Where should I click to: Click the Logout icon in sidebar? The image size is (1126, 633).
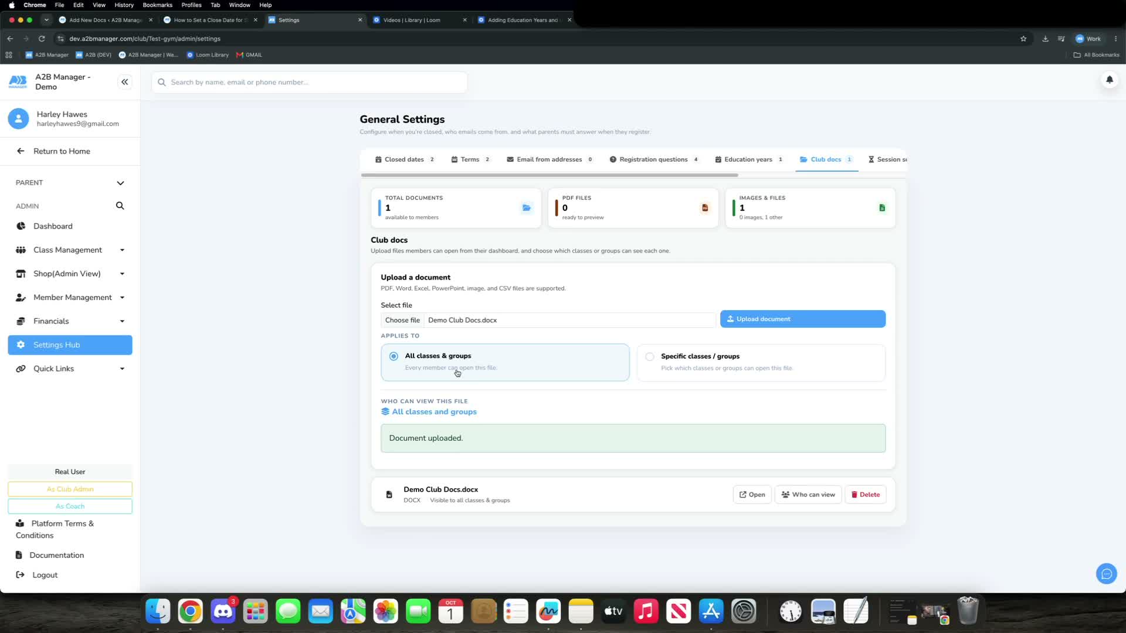point(21,575)
